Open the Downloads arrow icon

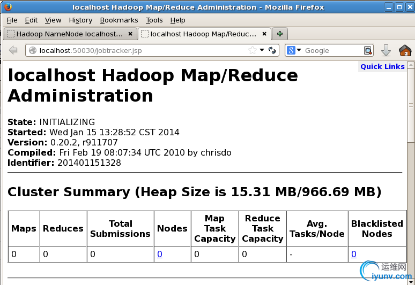(x=386, y=50)
